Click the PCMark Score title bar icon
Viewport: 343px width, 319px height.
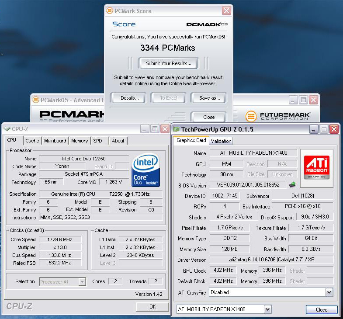(109, 10)
